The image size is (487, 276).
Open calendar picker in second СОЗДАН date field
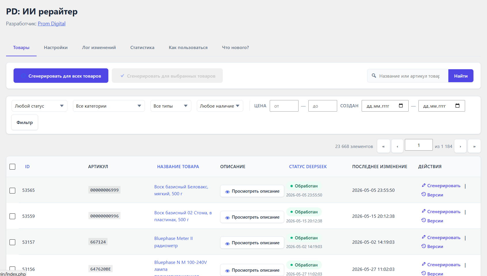tap(457, 106)
